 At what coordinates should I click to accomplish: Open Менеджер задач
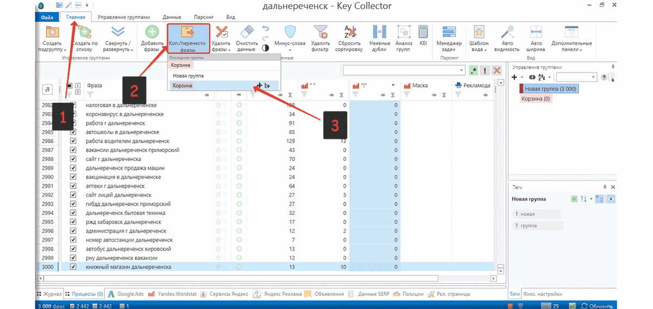coord(449,39)
